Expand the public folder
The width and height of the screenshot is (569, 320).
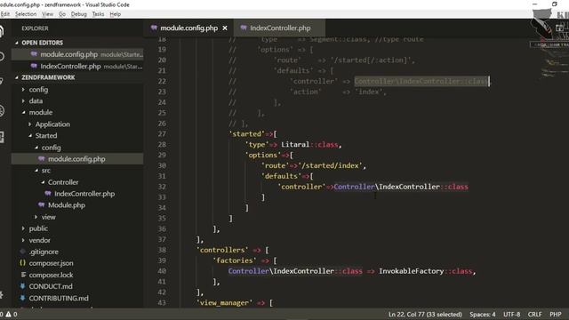pyautogui.click(x=38, y=228)
